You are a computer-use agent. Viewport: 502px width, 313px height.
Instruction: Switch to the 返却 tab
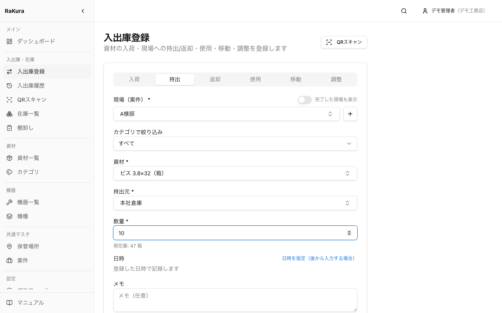pos(215,79)
